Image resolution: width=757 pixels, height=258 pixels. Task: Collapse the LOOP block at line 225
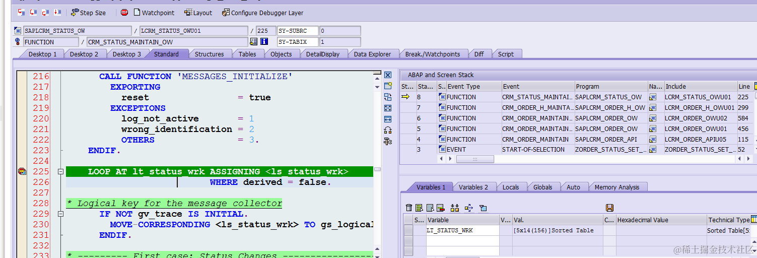coord(60,172)
